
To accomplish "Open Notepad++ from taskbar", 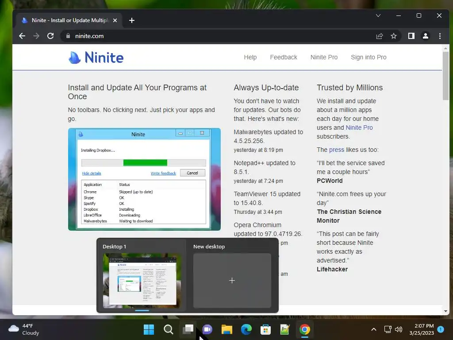I will 285,329.
